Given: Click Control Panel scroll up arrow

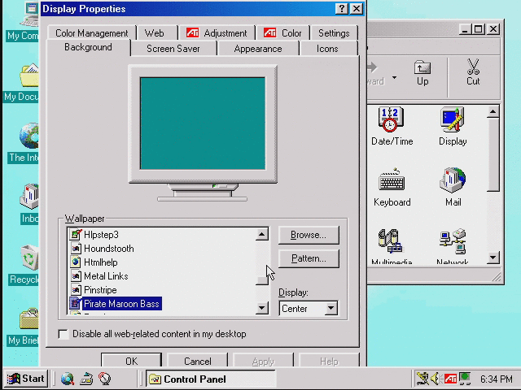Looking at the screenshot, I should (x=493, y=112).
